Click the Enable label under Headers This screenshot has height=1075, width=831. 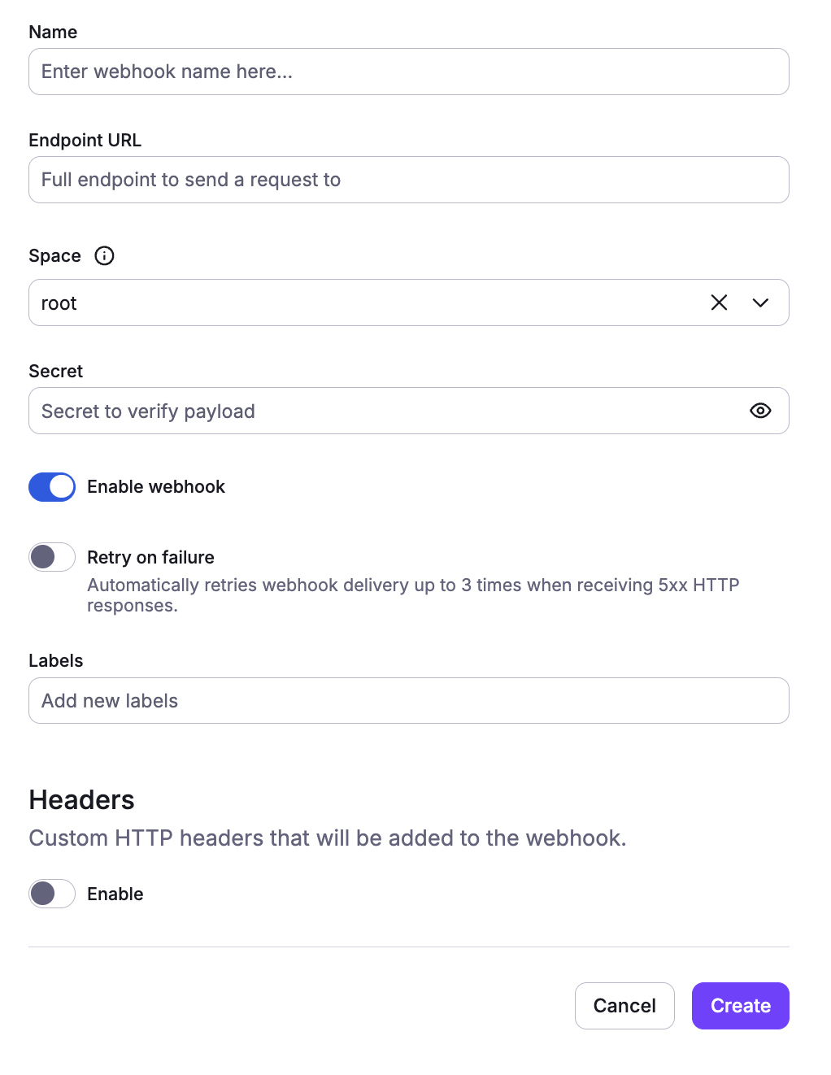point(115,894)
